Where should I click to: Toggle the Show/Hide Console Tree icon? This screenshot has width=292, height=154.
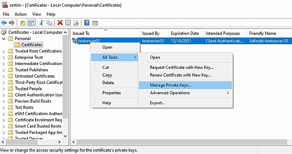click(31, 23)
